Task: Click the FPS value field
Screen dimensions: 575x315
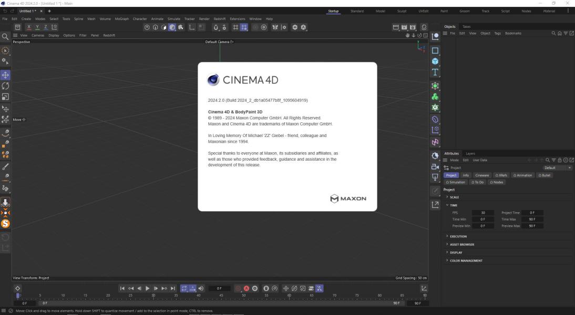Action: pyautogui.click(x=483, y=213)
